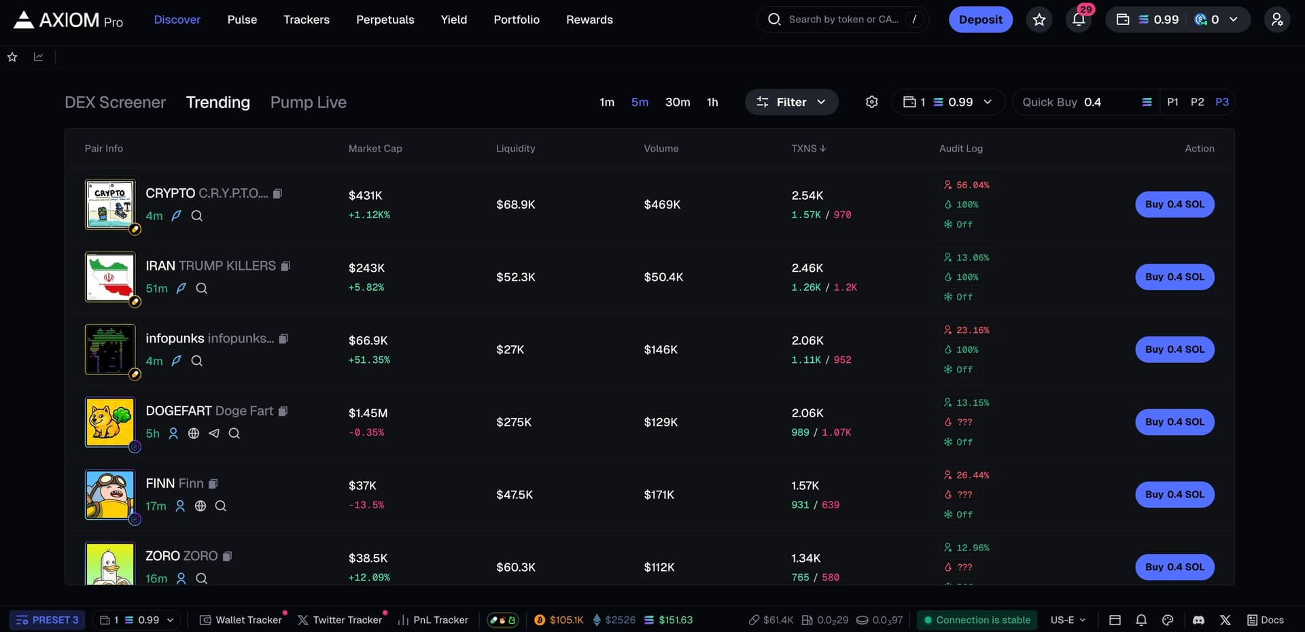Image resolution: width=1305 pixels, height=632 pixels.
Task: Open the Yield tab
Action: 454,20
